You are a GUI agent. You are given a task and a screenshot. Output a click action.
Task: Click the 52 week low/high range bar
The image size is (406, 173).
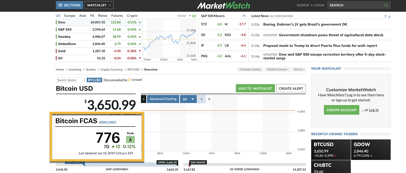(x=244, y=164)
